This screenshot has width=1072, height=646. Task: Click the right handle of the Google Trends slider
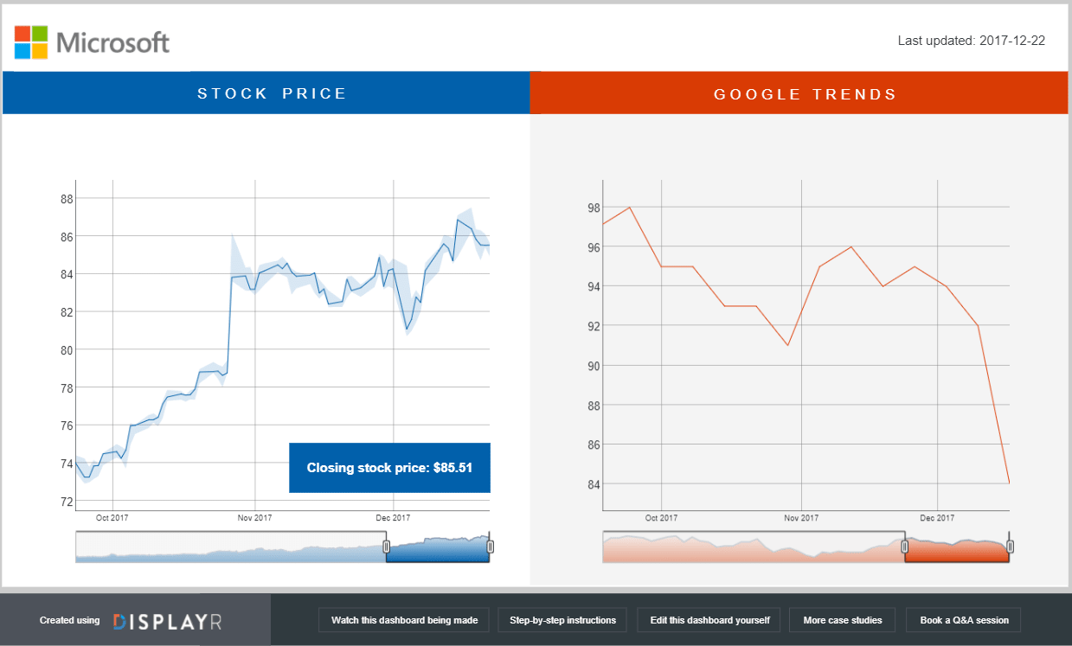(x=1009, y=546)
